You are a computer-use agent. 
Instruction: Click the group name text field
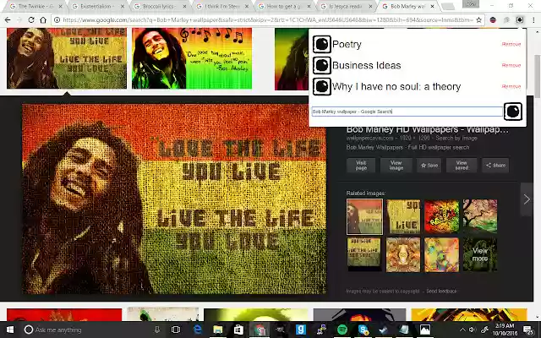coord(407,112)
